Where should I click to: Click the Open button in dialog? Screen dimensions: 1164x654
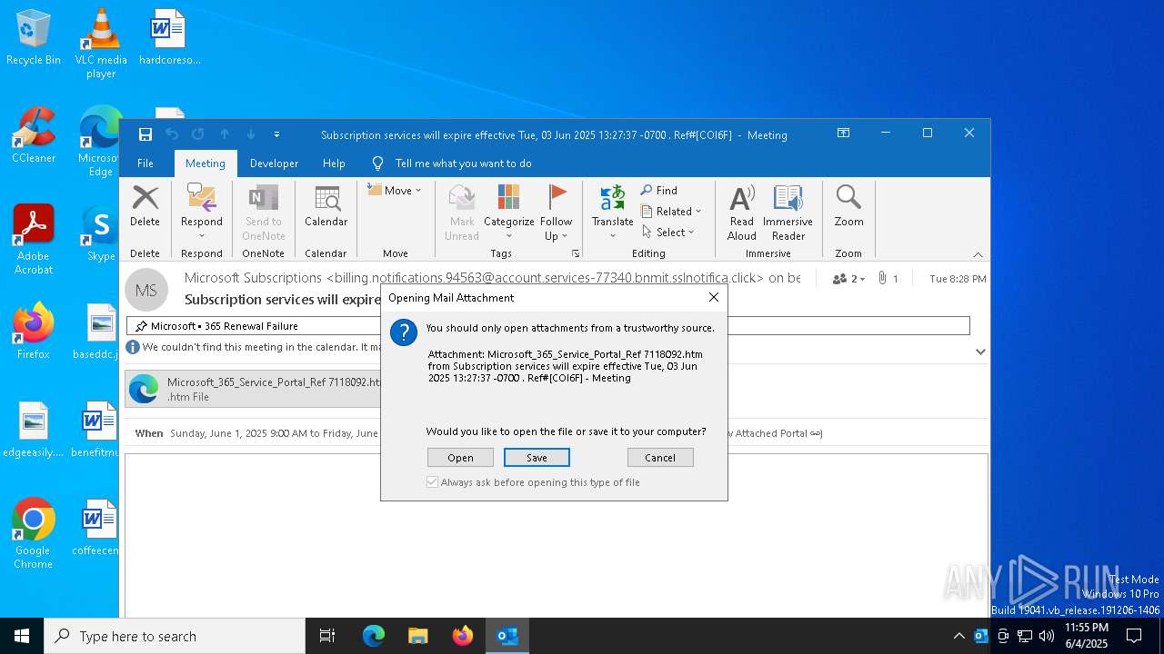pos(460,458)
